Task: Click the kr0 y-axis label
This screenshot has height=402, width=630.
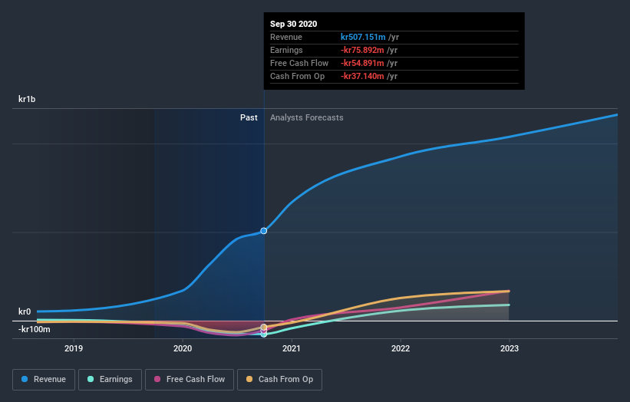Action: [25, 311]
